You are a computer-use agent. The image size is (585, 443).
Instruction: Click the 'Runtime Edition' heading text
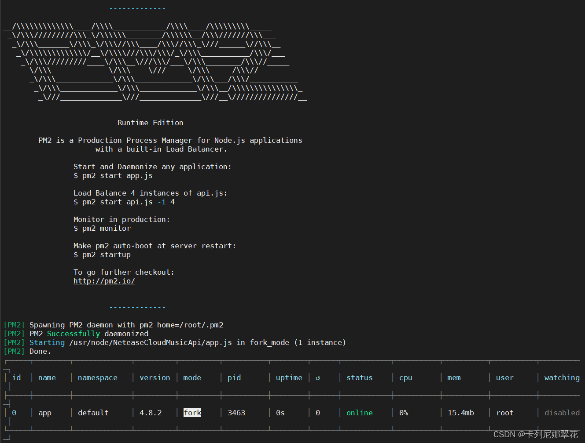click(151, 123)
